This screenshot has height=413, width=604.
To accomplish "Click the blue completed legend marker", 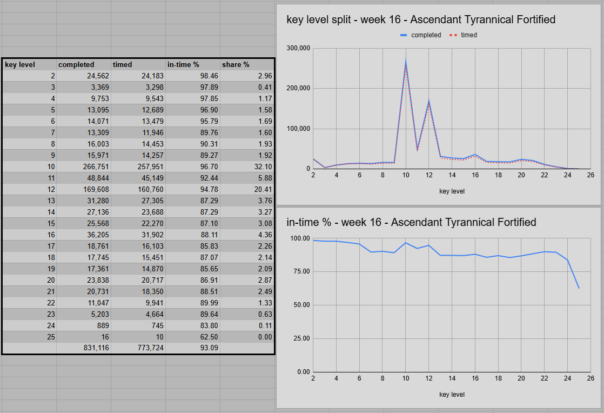I will 404,35.
